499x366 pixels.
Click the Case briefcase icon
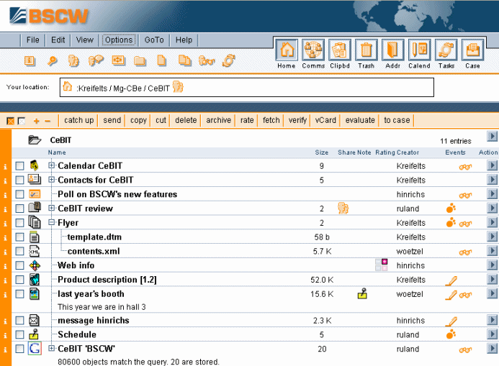tap(472, 50)
